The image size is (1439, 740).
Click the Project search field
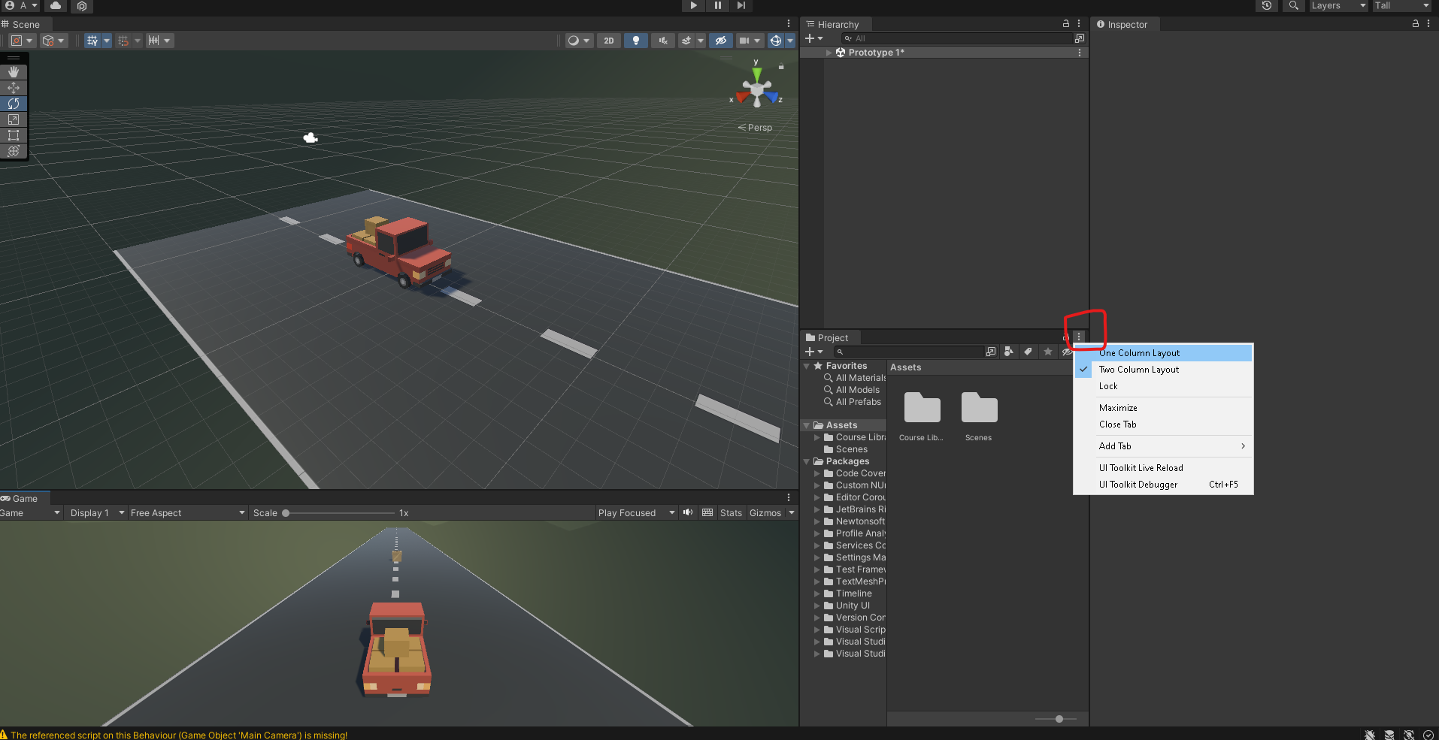[x=908, y=352]
